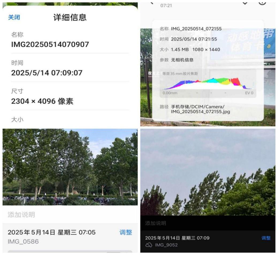The image size is (278, 255).
Task: Tap the IMG_0586 file name label
Action: (23, 242)
